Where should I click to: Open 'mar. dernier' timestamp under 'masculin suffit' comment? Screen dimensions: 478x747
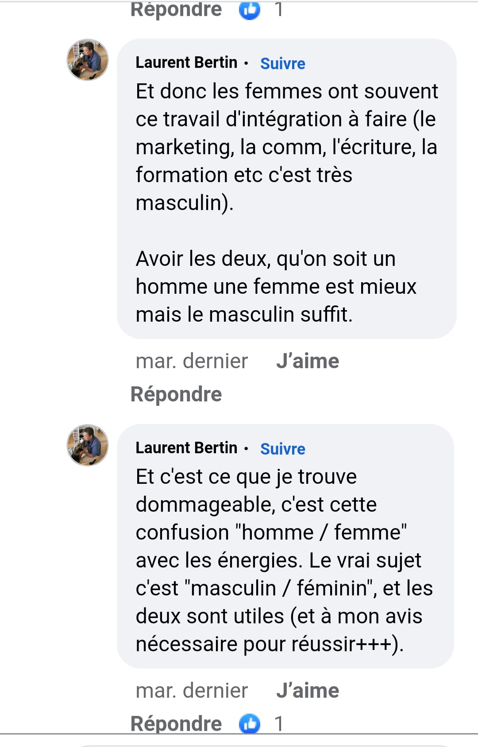click(x=192, y=362)
